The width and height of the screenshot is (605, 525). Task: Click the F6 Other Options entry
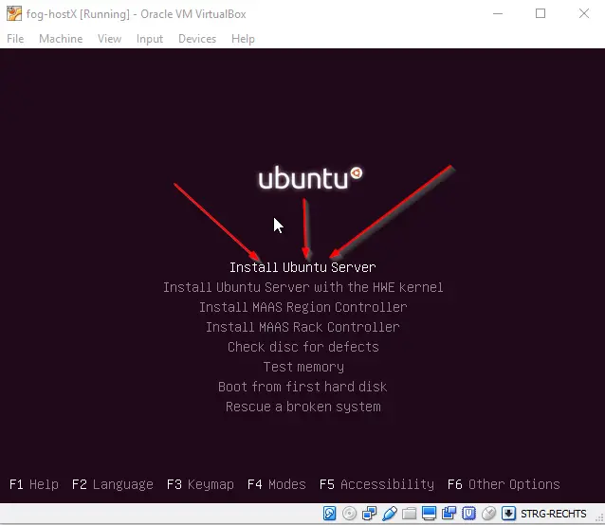click(x=504, y=484)
